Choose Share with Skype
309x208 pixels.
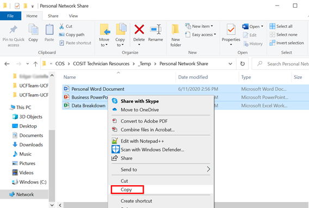(x=161, y=101)
